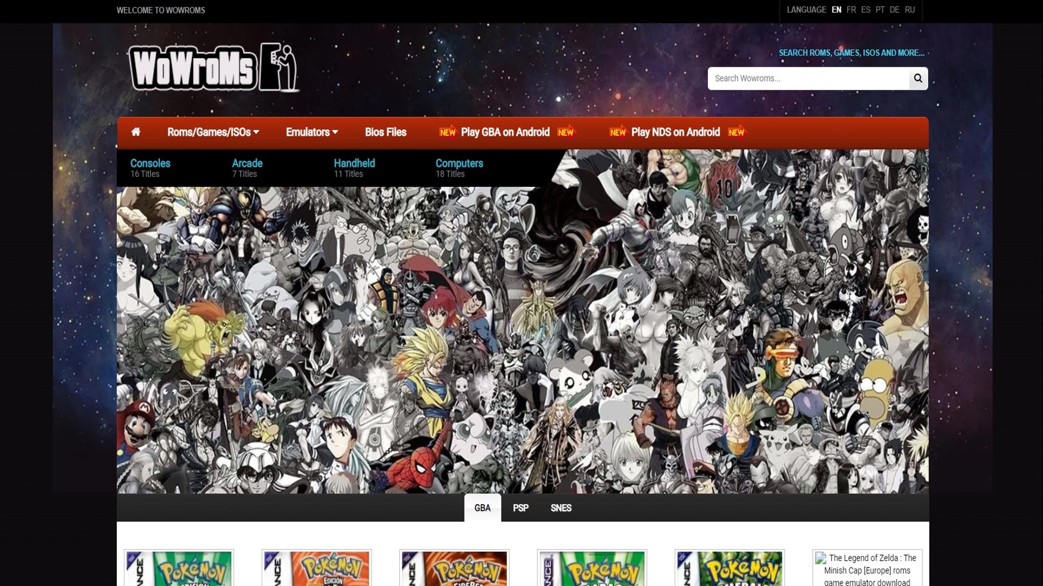Switch language to ES
This screenshot has width=1043, height=586.
(866, 10)
